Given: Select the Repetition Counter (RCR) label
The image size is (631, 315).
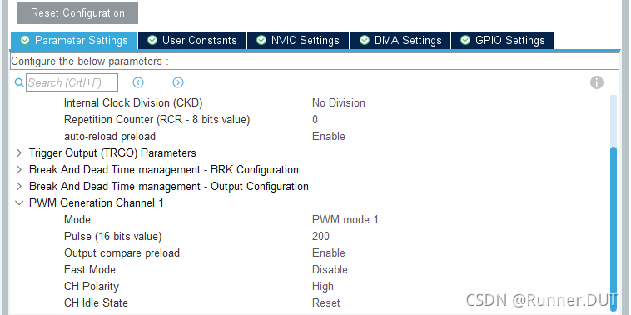Looking at the screenshot, I should (x=157, y=120).
